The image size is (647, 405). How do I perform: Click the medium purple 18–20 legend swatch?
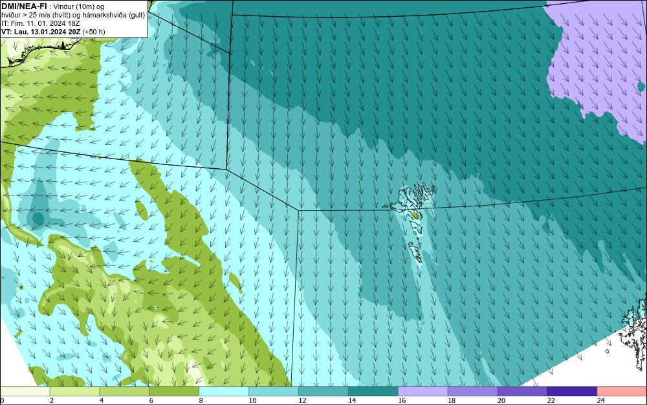pos(472,391)
